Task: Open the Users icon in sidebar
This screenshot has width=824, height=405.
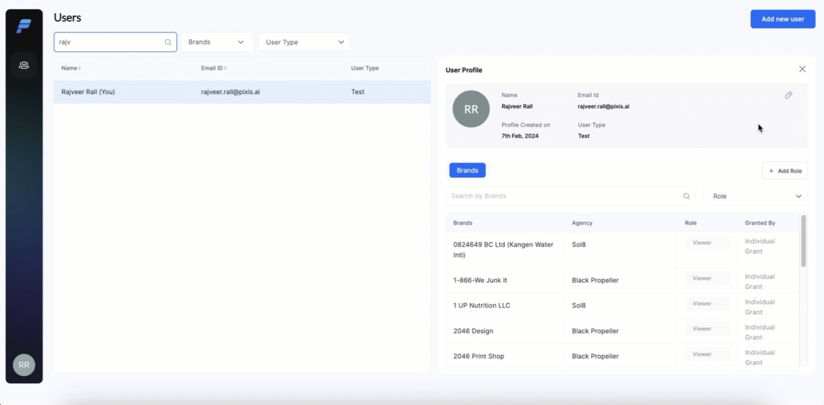Action: click(x=24, y=65)
